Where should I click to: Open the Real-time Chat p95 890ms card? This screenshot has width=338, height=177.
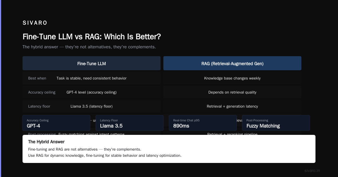pos(203,123)
